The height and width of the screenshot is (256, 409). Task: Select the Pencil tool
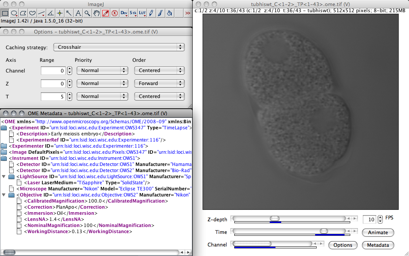151,13
